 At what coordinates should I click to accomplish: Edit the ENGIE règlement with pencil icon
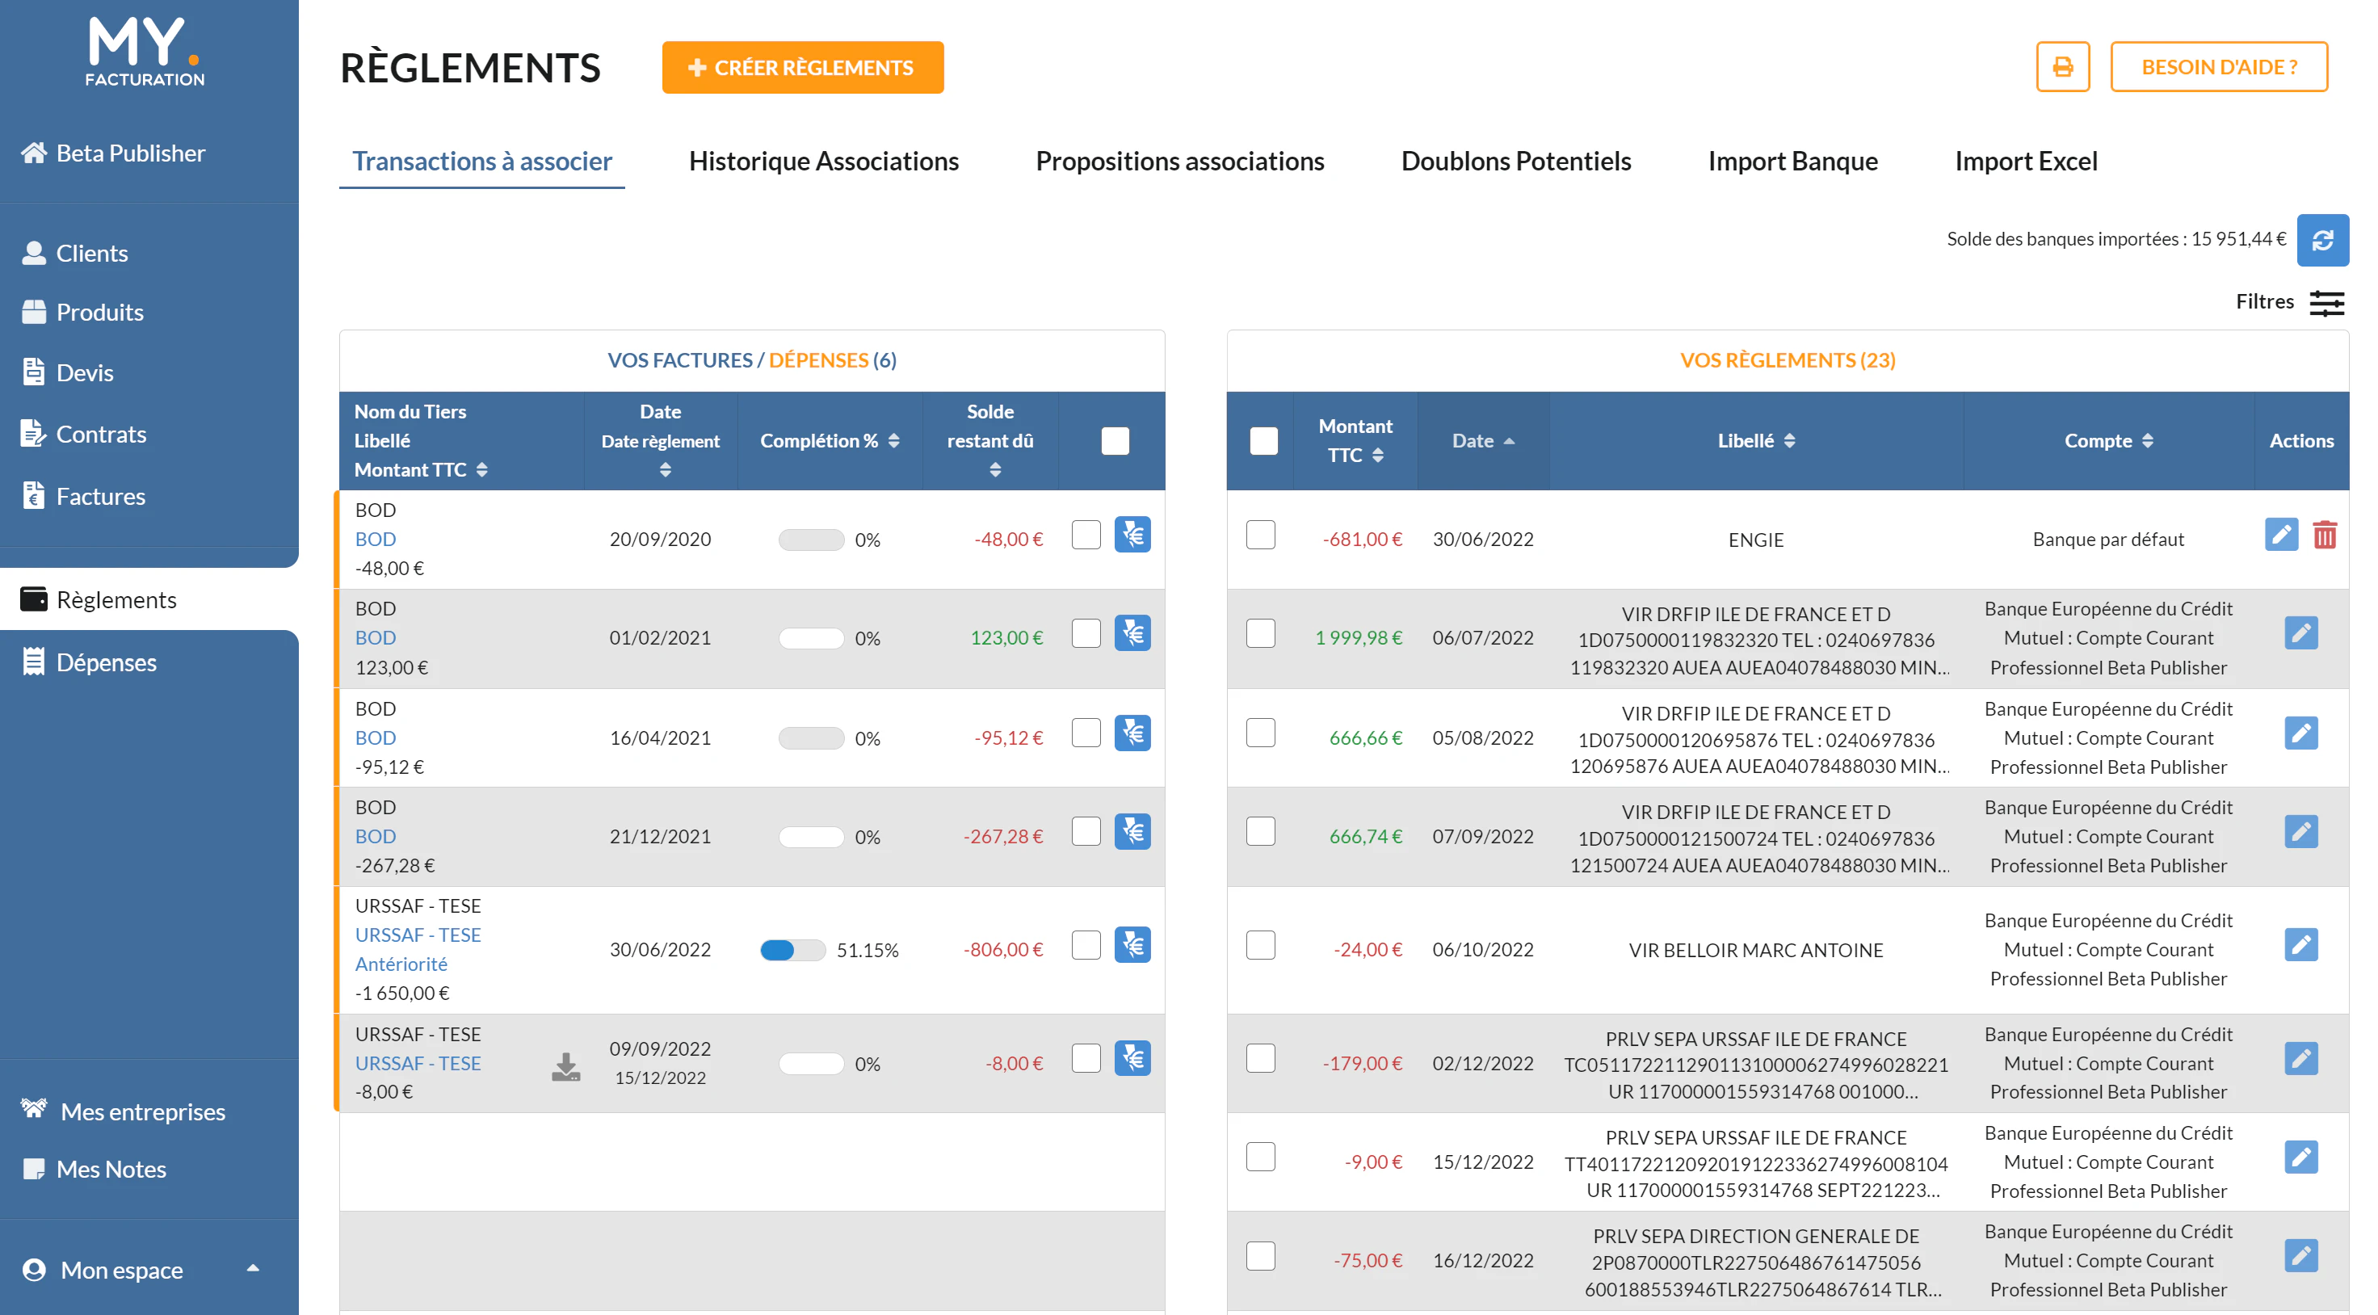point(2281,535)
